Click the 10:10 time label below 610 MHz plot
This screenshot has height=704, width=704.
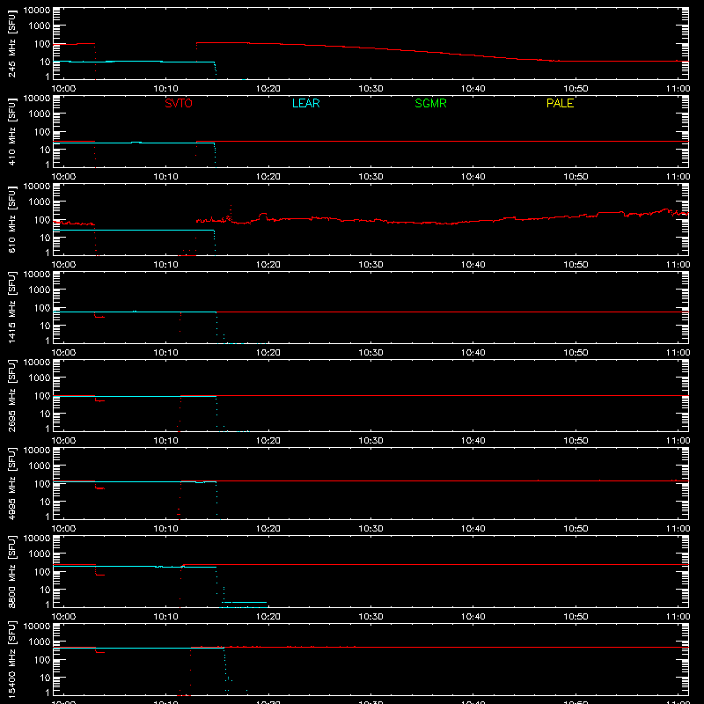point(165,265)
